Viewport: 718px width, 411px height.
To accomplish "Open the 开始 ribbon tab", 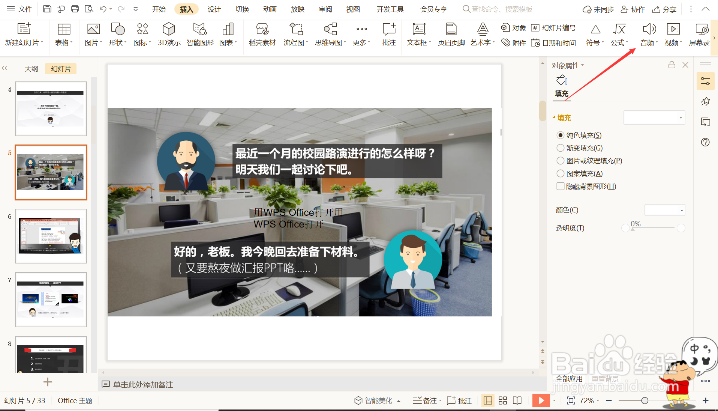I will coord(159,9).
